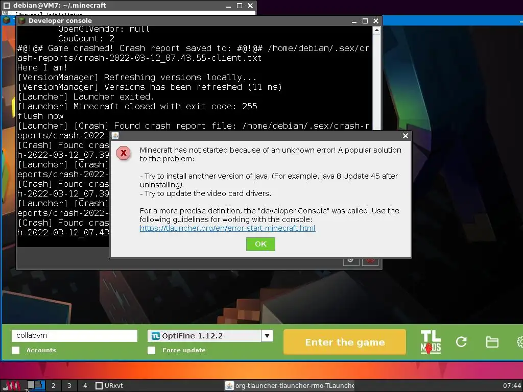Click the Developer console grass block icon

point(22,20)
